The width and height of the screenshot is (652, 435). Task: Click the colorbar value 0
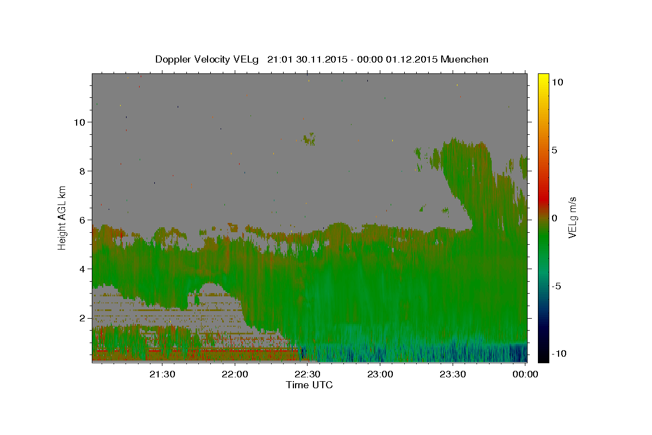click(x=554, y=218)
